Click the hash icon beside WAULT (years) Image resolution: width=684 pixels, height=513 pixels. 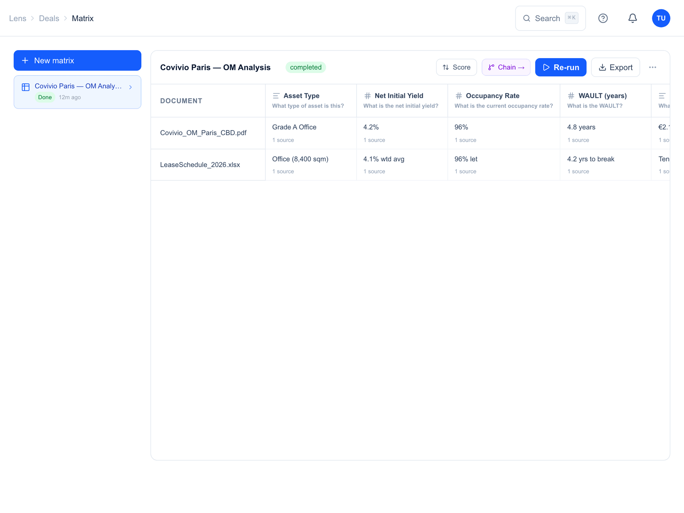(571, 96)
